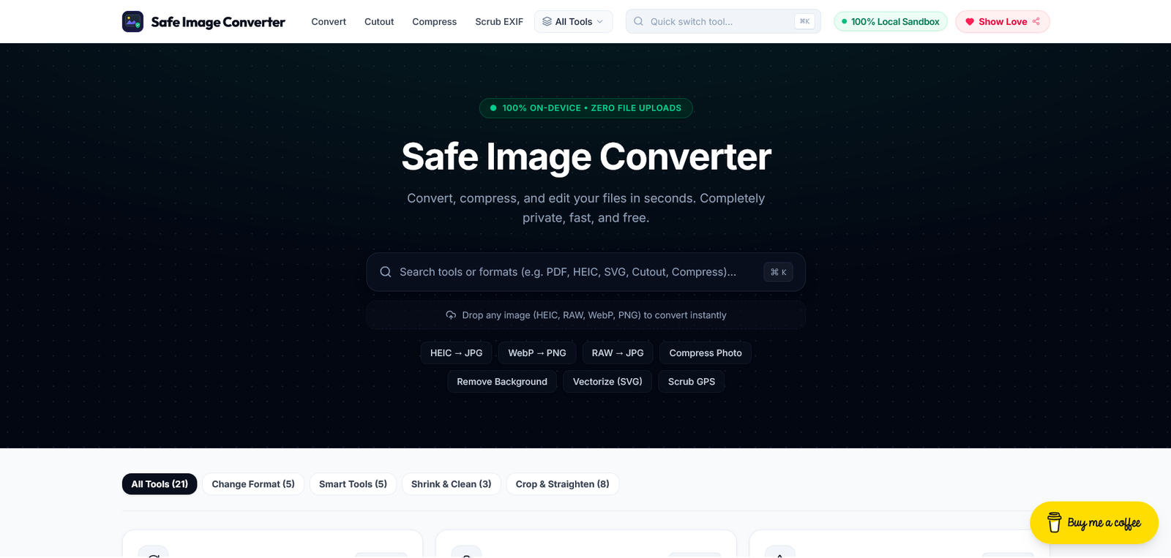The width and height of the screenshot is (1171, 558).
Task: Click the large Safe Image Converter heading
Action: click(x=586, y=157)
